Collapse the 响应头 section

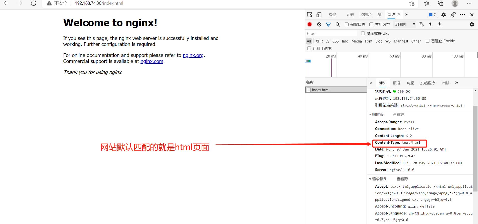point(370,114)
